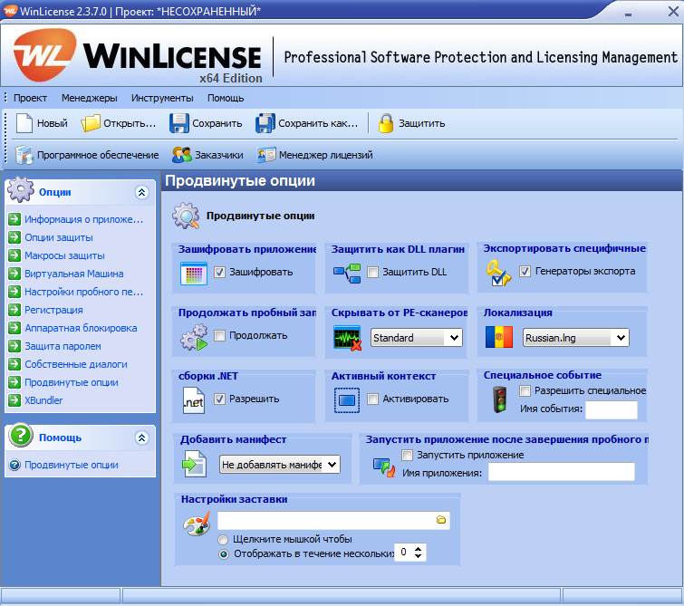The height and width of the screenshot is (606, 684).
Task: Click the Имя приложения text field
Action: [561, 472]
